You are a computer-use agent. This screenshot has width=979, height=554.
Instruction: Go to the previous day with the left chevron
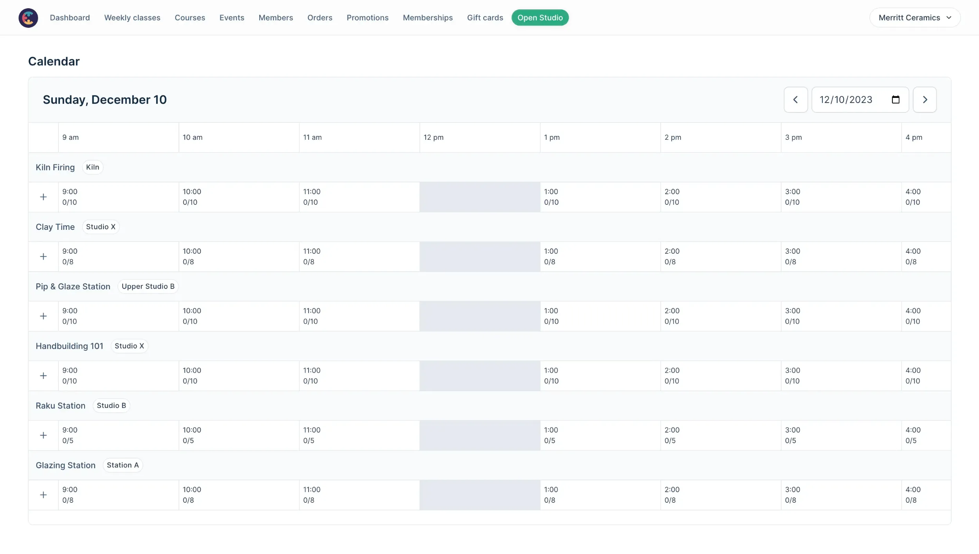point(795,100)
